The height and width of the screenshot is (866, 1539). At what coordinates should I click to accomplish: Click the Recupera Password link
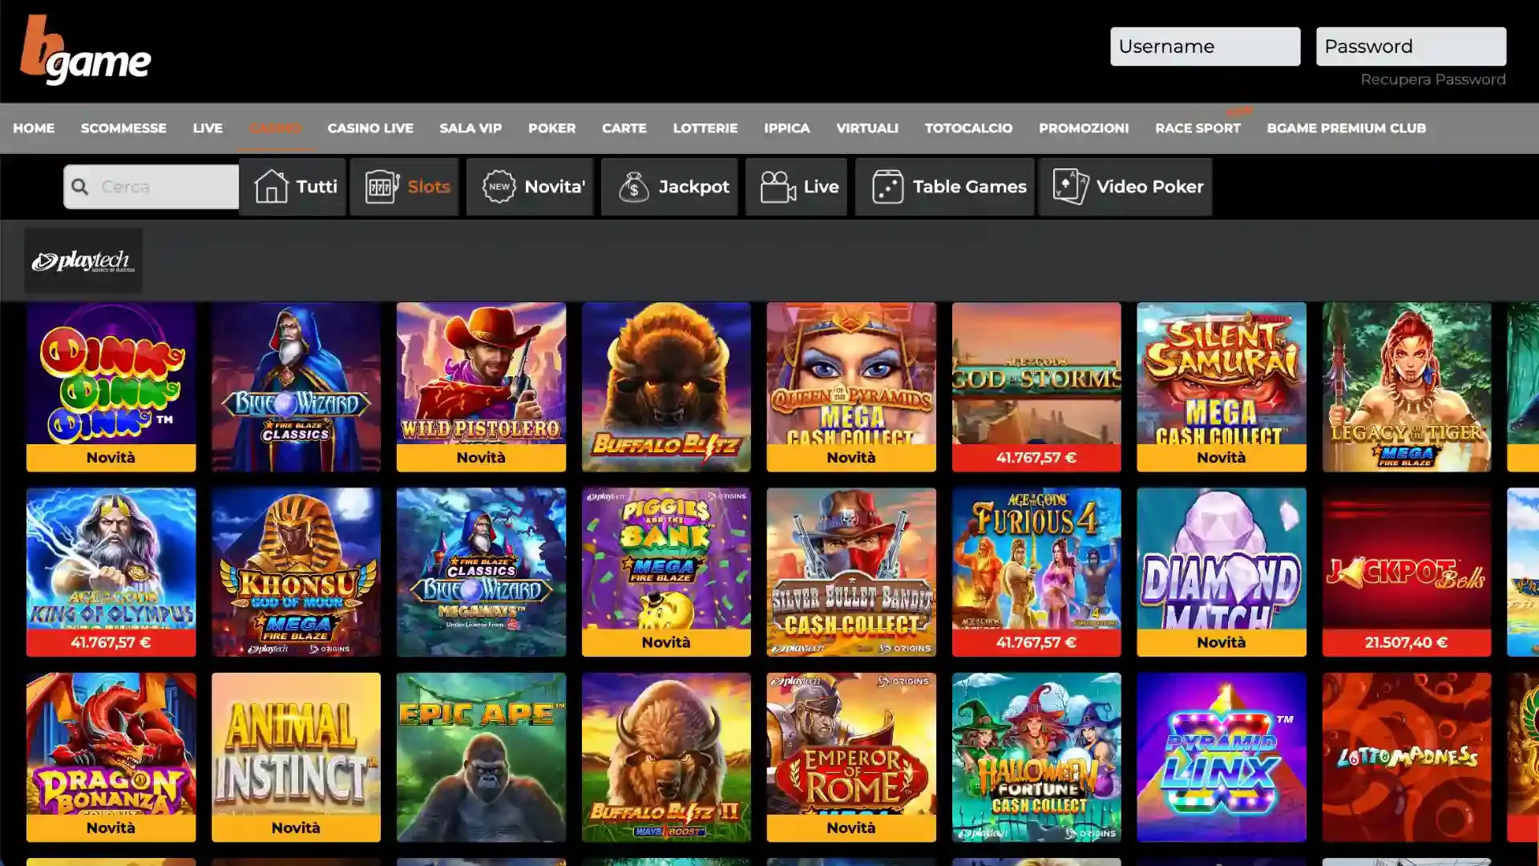(1432, 79)
